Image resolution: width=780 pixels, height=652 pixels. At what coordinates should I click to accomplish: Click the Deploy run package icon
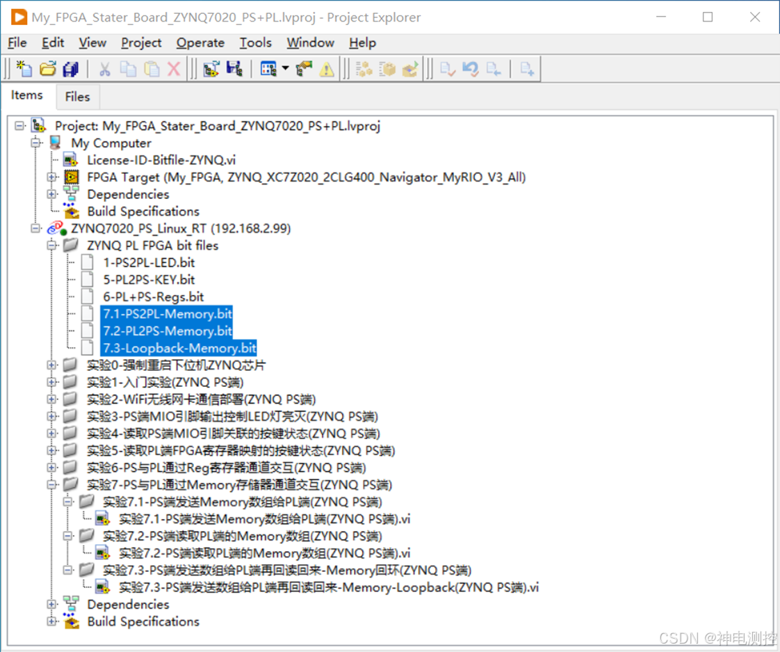[410, 69]
